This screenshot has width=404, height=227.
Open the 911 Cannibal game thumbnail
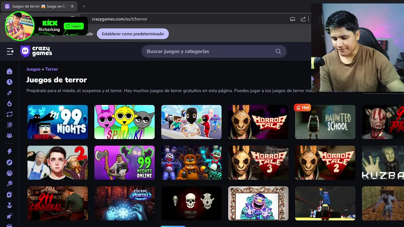[57, 203]
